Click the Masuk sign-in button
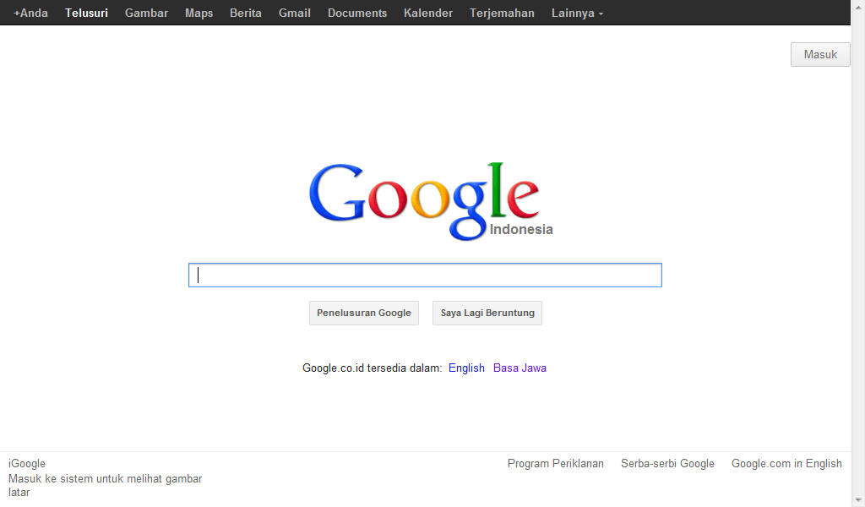 820,55
